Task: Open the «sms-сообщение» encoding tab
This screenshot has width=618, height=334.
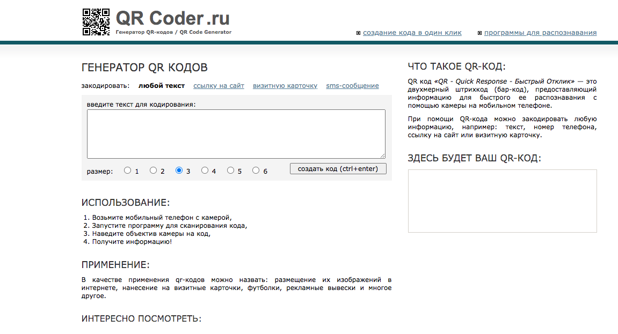Action: (352, 86)
